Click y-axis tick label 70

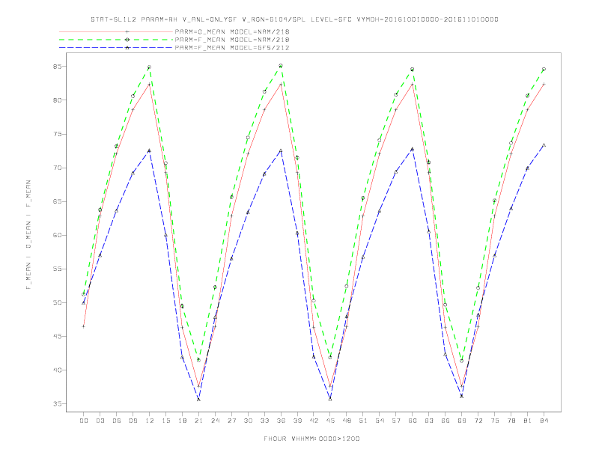point(58,168)
